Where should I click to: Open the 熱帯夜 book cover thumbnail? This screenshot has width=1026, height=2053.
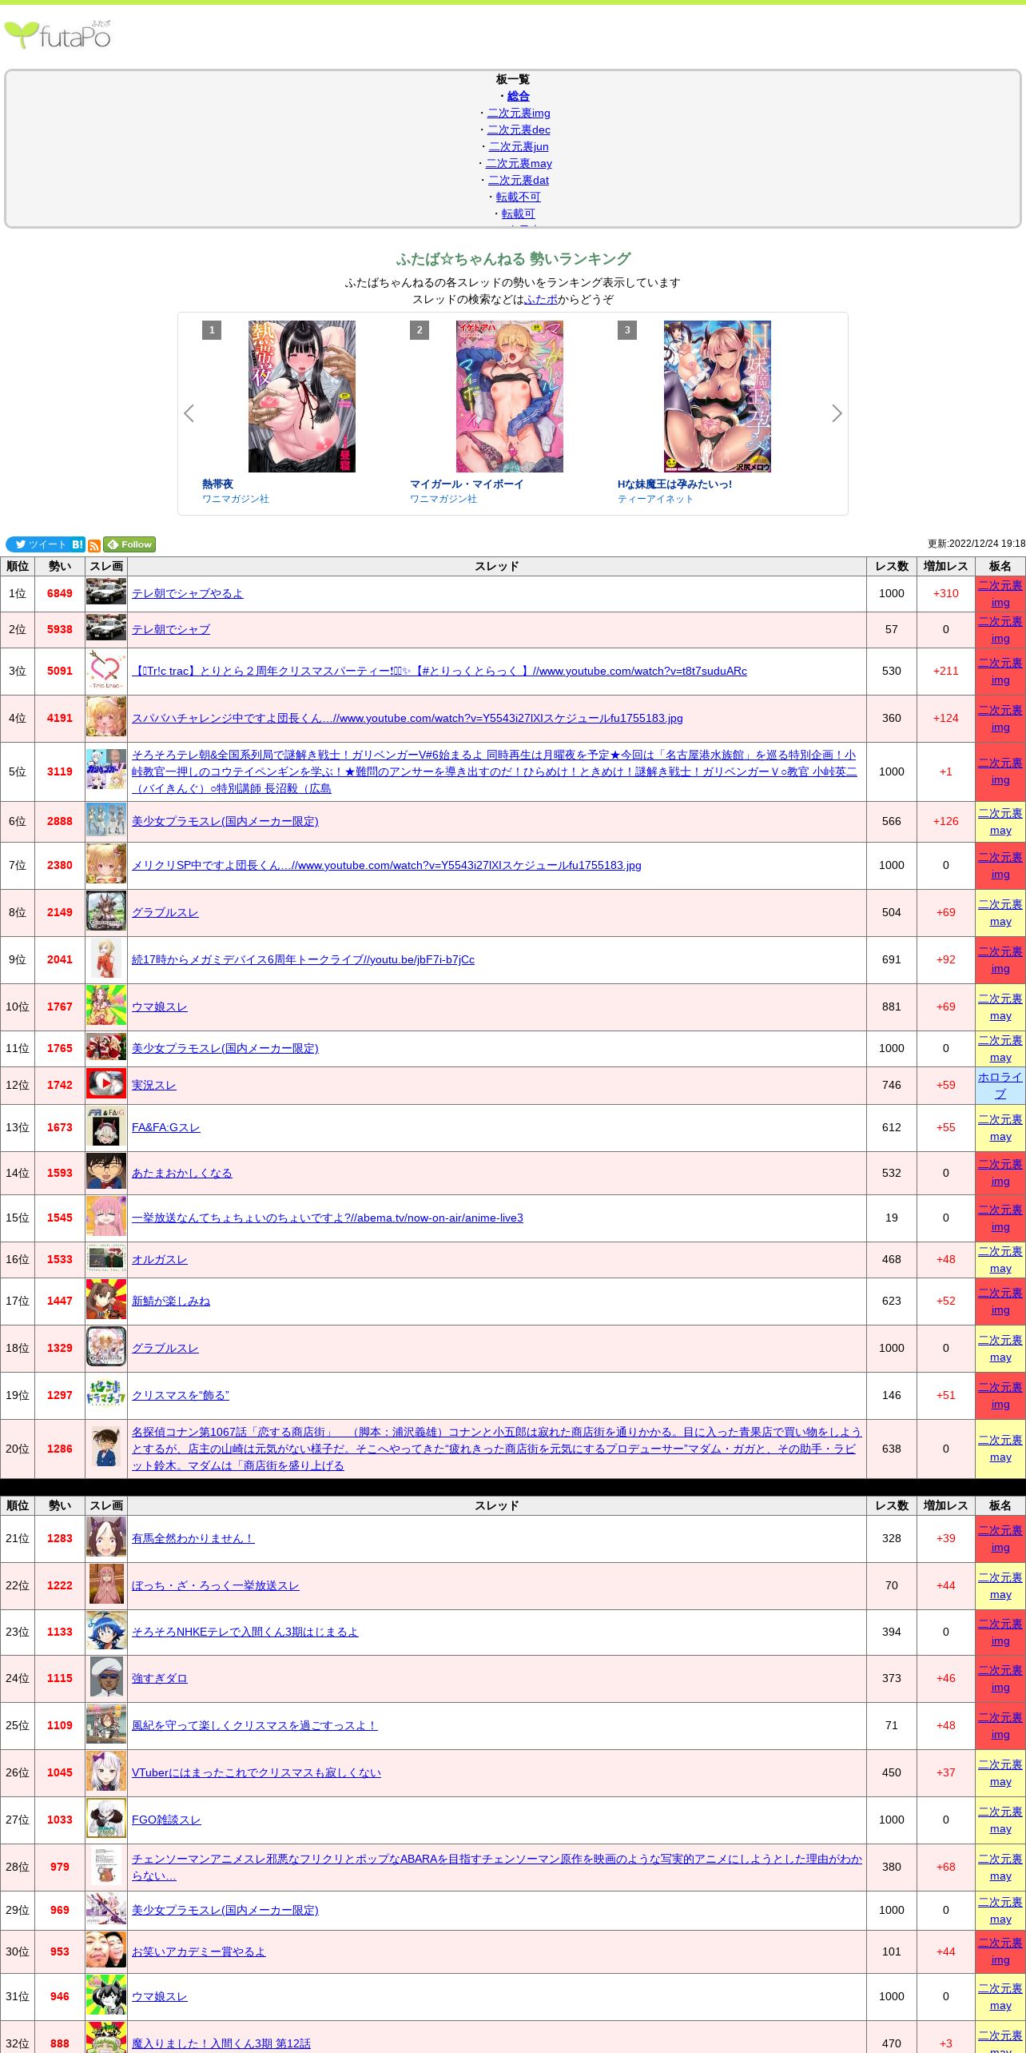[x=302, y=397]
